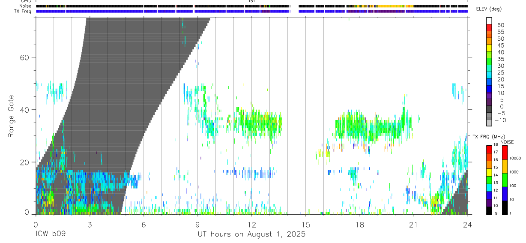Click the '45' value on ELEV scale
526x243 pixels.
click(x=501, y=45)
